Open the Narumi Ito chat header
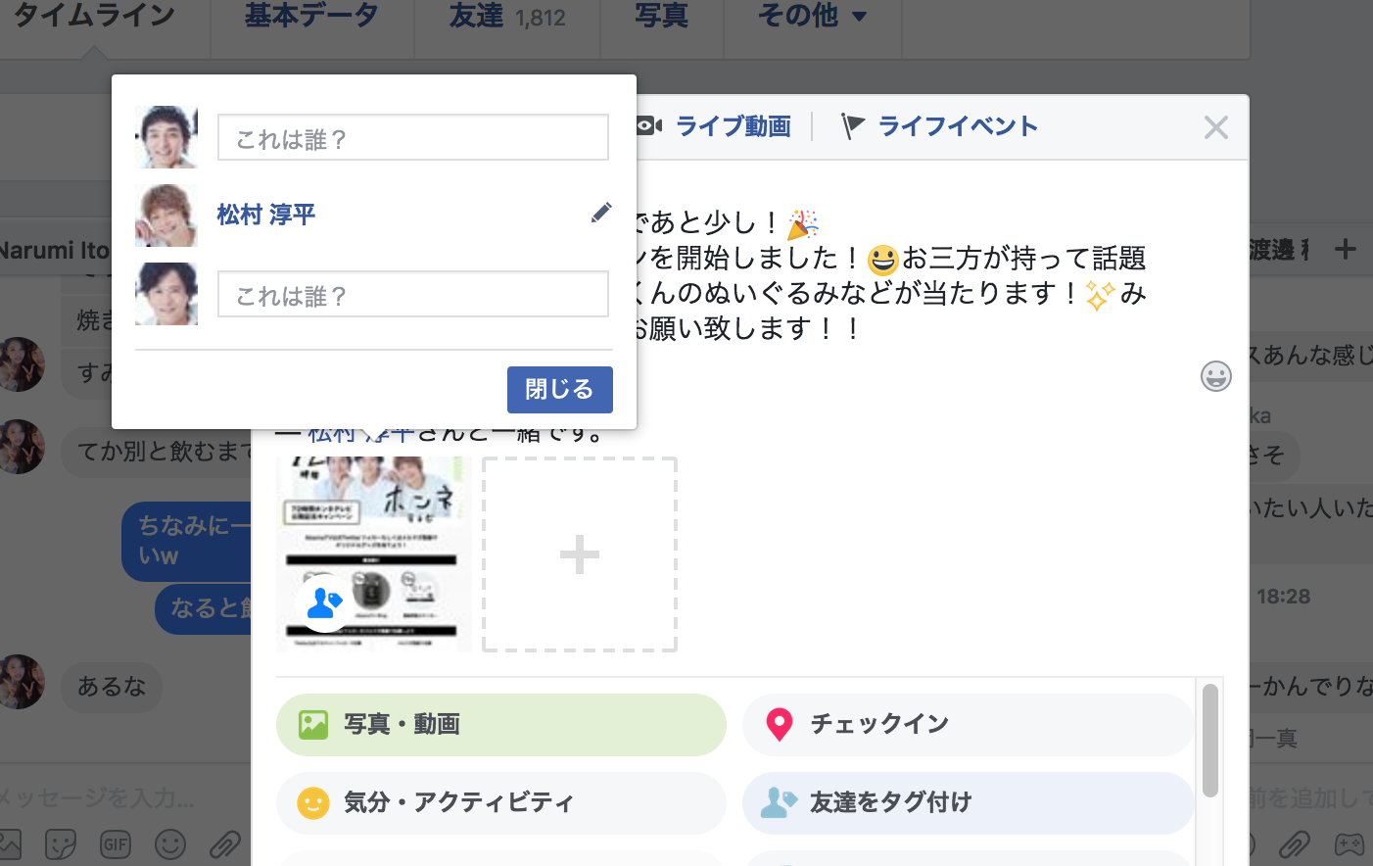1373x866 pixels. pyautogui.click(x=55, y=250)
